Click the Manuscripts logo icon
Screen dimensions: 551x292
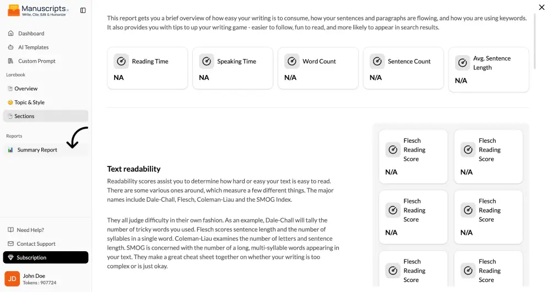14,10
